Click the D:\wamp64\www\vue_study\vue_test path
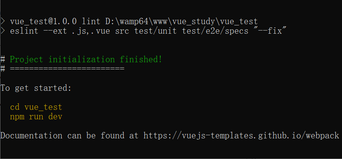Viewport: 342px width, 159px height. (181, 21)
